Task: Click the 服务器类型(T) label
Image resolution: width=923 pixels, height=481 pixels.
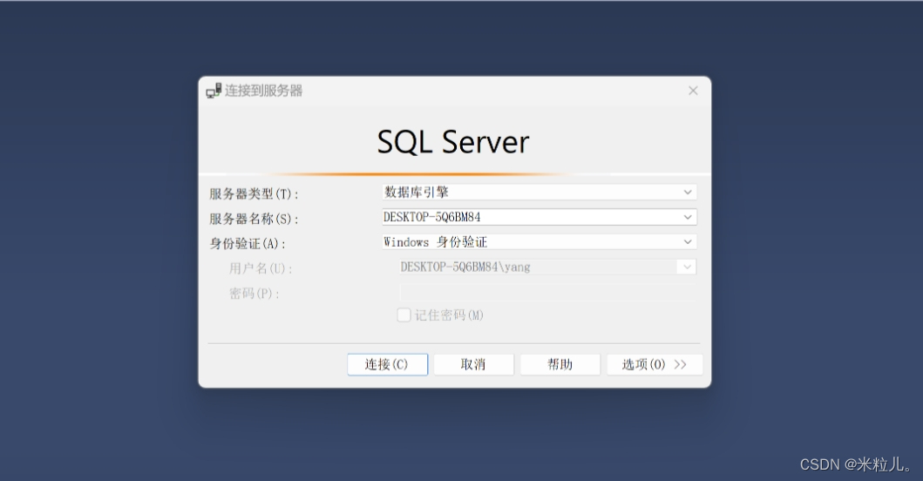Action: (x=255, y=193)
